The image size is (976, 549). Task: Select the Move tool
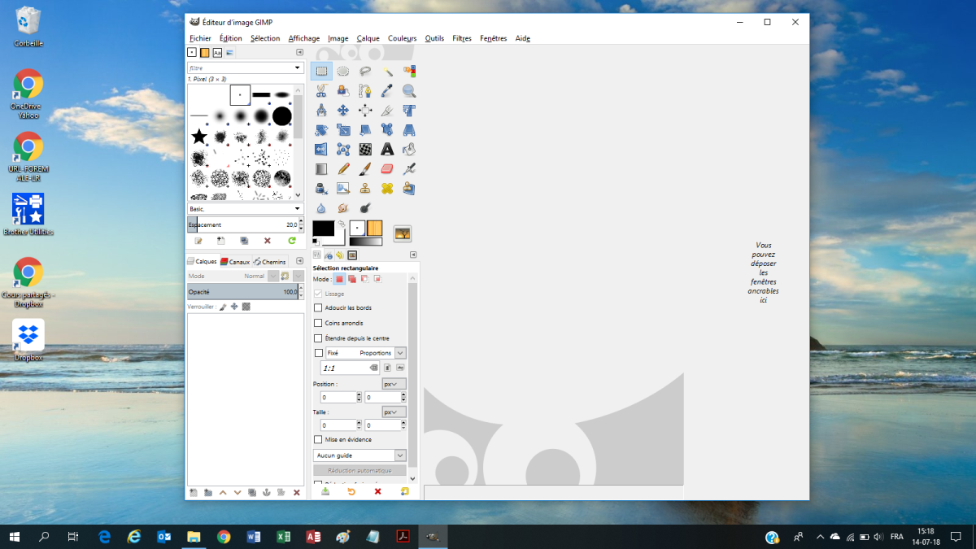(x=343, y=111)
